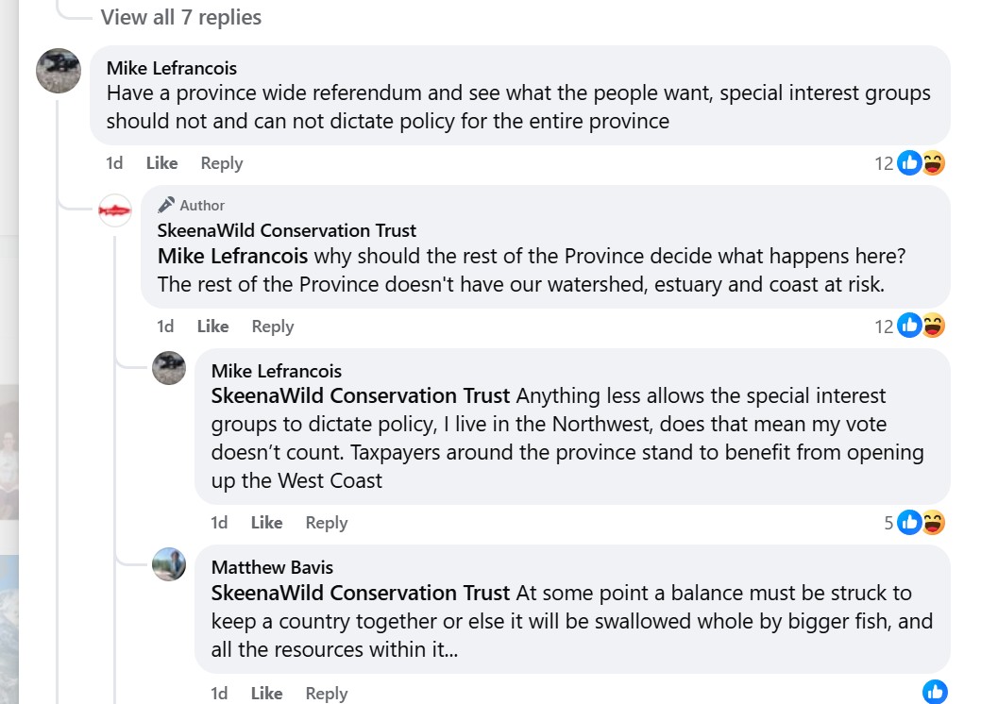
Task: Open Mike Lefrancois's profile picture on top comment
Action: click(58, 71)
